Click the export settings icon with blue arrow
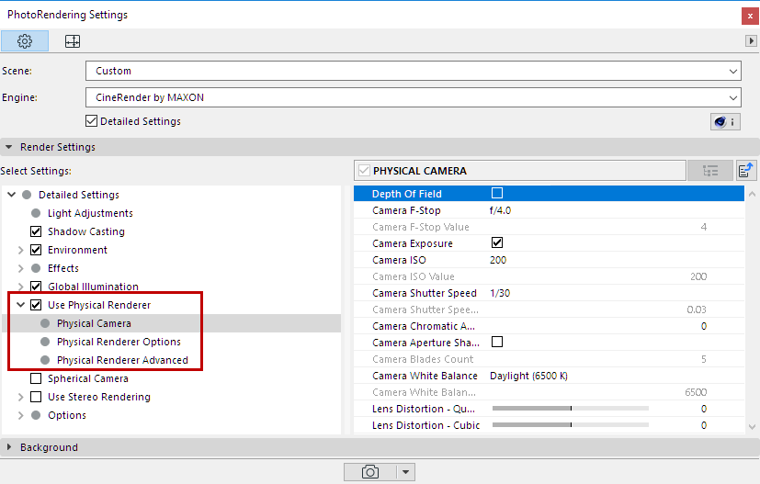760x484 pixels. click(x=746, y=171)
